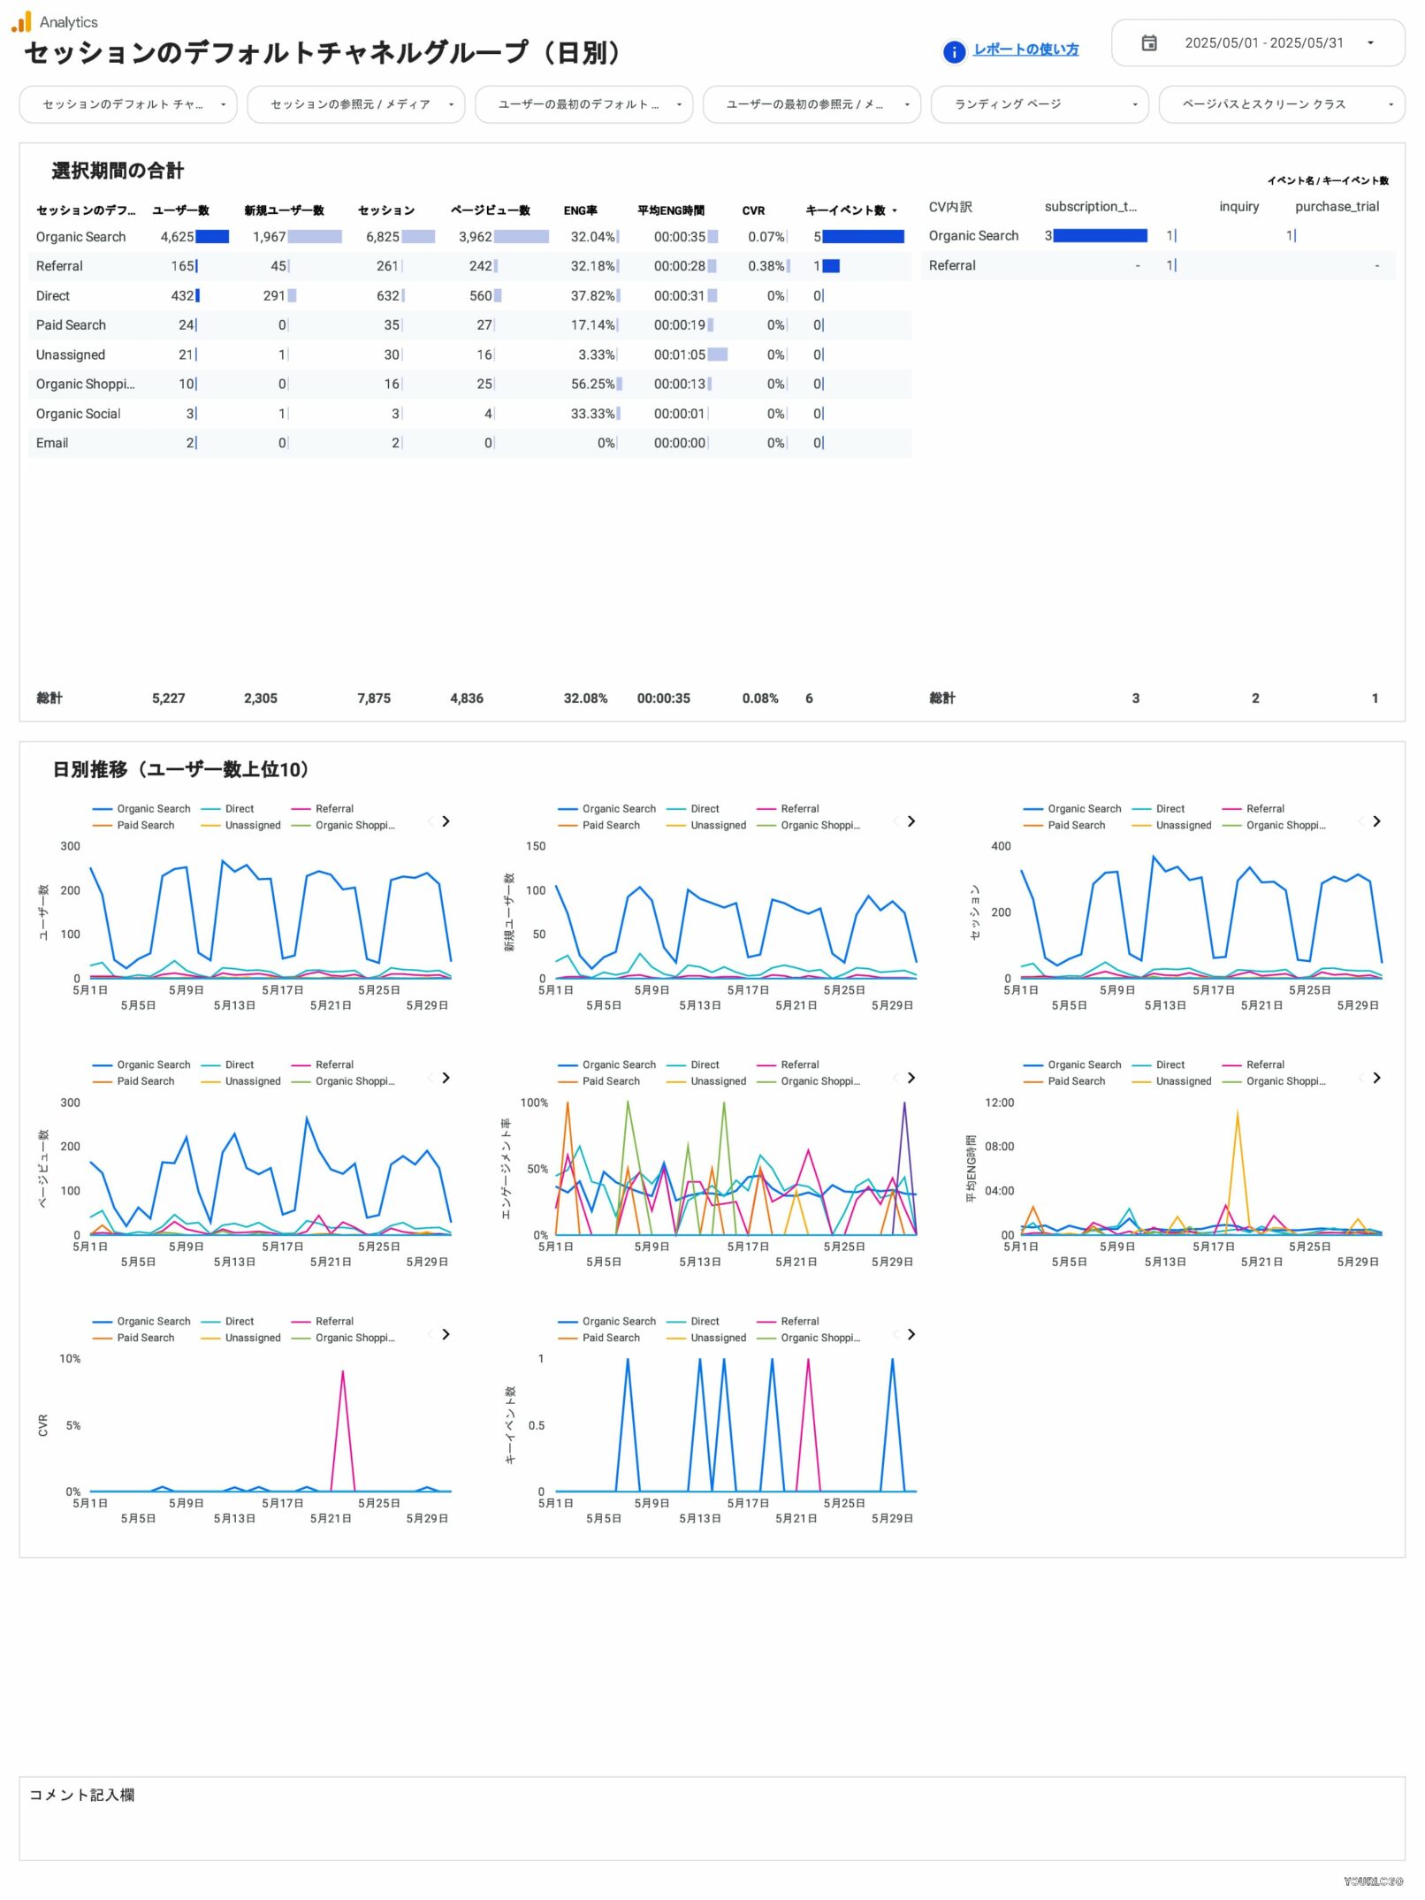Viewport: 1425px width, 1900px height.
Task: Click the Analytics logo icon
Action: pos(21,22)
